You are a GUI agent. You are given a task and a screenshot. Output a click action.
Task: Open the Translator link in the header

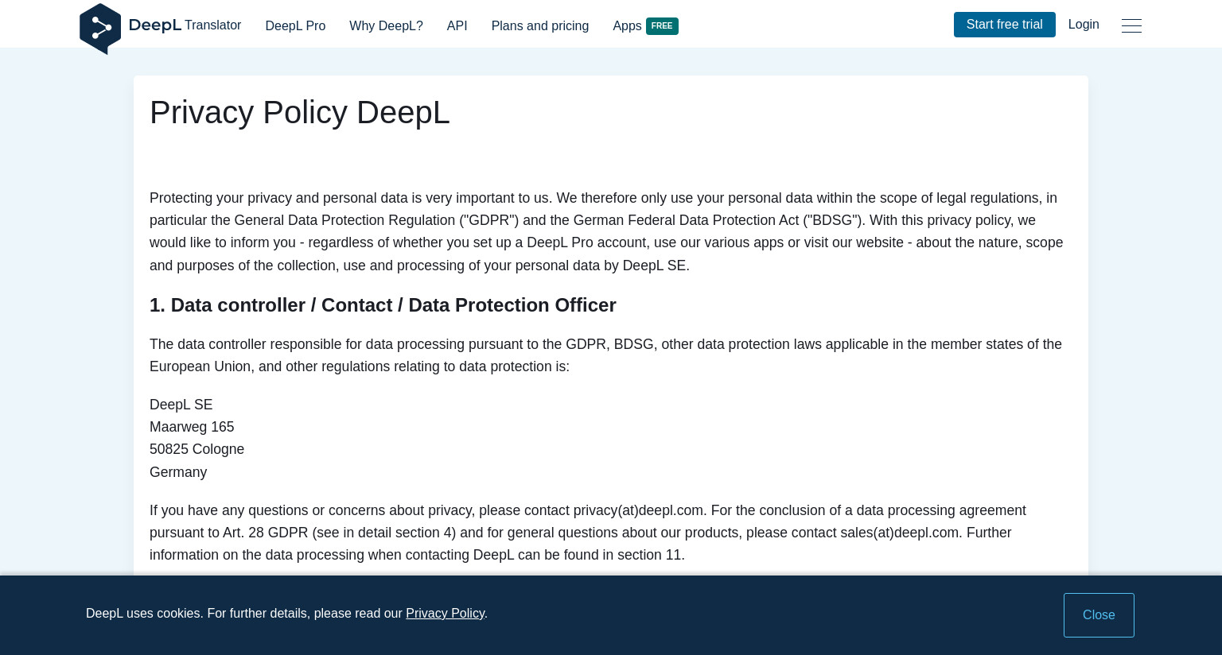212,25
